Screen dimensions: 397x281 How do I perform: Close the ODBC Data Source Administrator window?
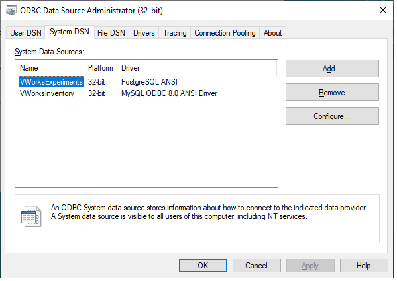coord(383,10)
